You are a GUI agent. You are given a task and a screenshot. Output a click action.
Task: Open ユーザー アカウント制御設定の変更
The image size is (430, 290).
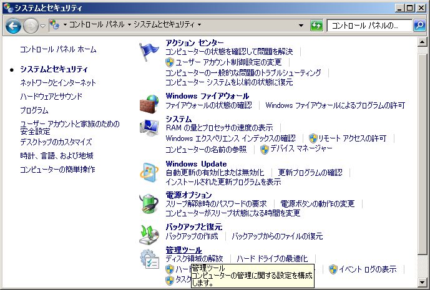click(x=228, y=62)
